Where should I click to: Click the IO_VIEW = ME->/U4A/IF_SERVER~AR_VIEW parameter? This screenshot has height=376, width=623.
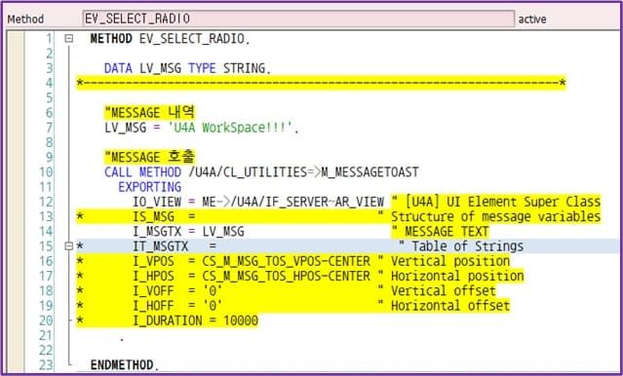(x=258, y=202)
